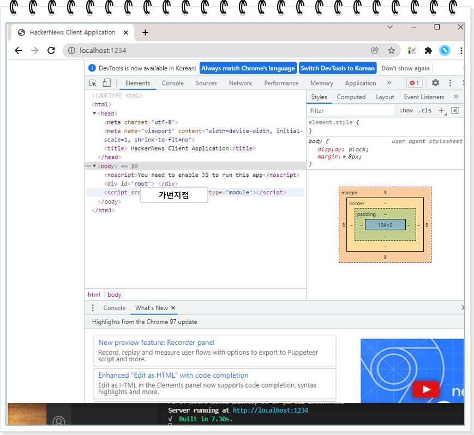
Task: Select the Layout pane tab
Action: [x=385, y=97]
